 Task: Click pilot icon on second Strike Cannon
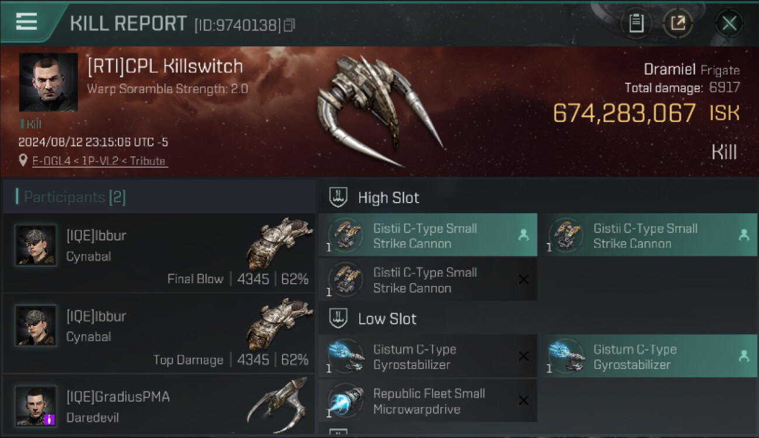(744, 235)
